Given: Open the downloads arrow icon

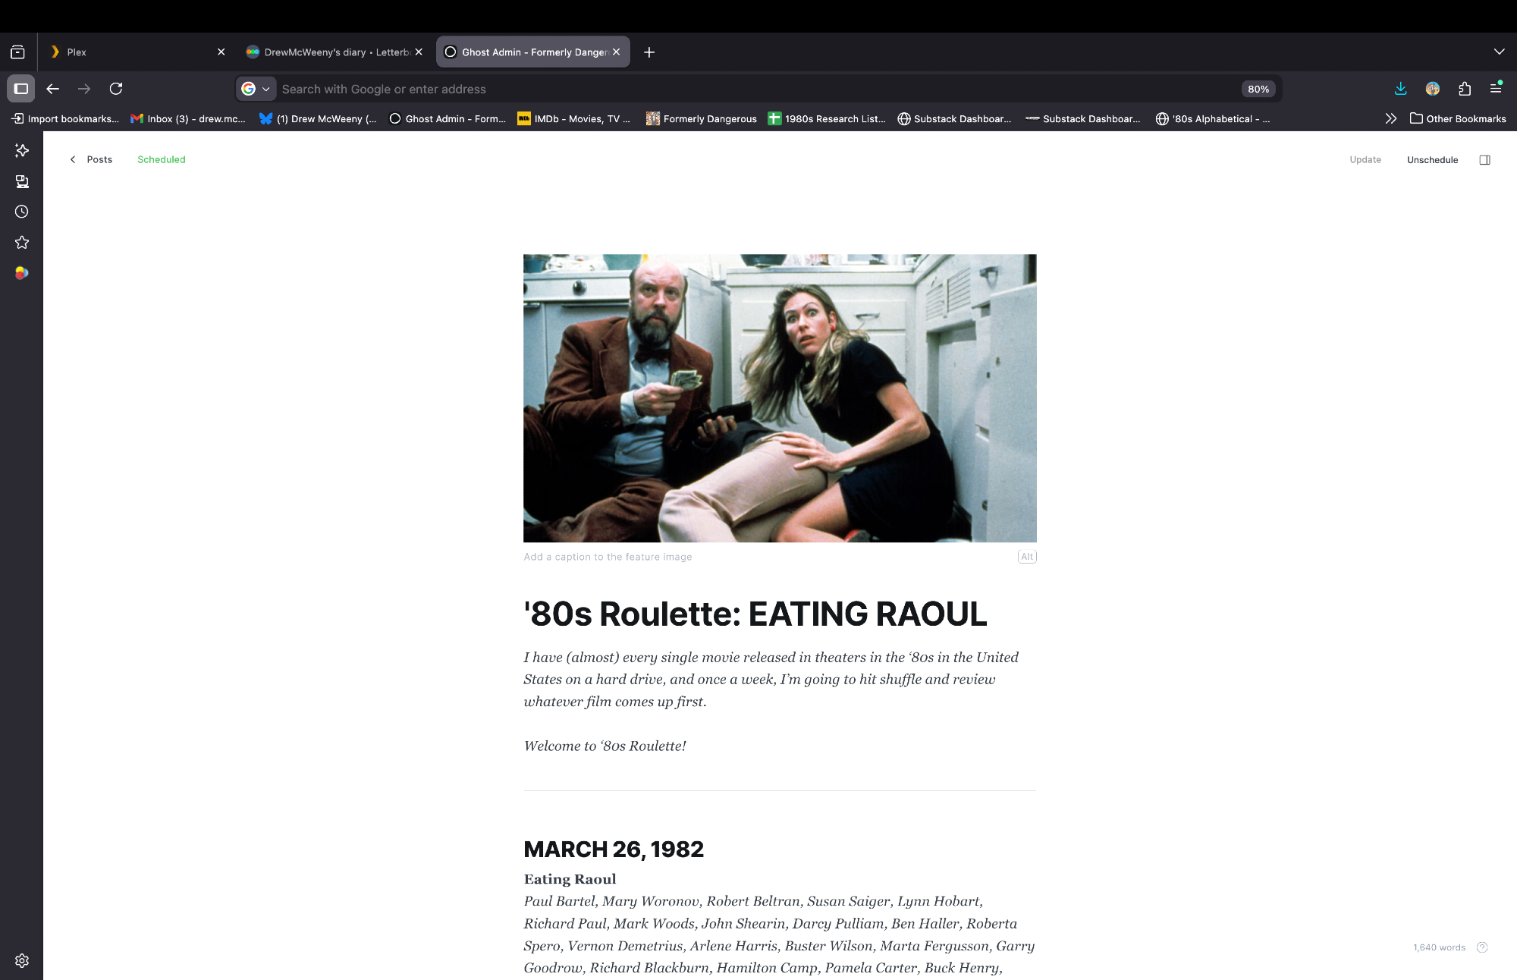Looking at the screenshot, I should click(x=1401, y=89).
